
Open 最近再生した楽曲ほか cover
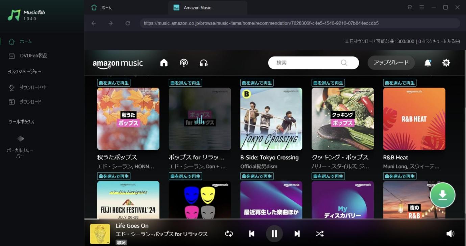(271, 200)
